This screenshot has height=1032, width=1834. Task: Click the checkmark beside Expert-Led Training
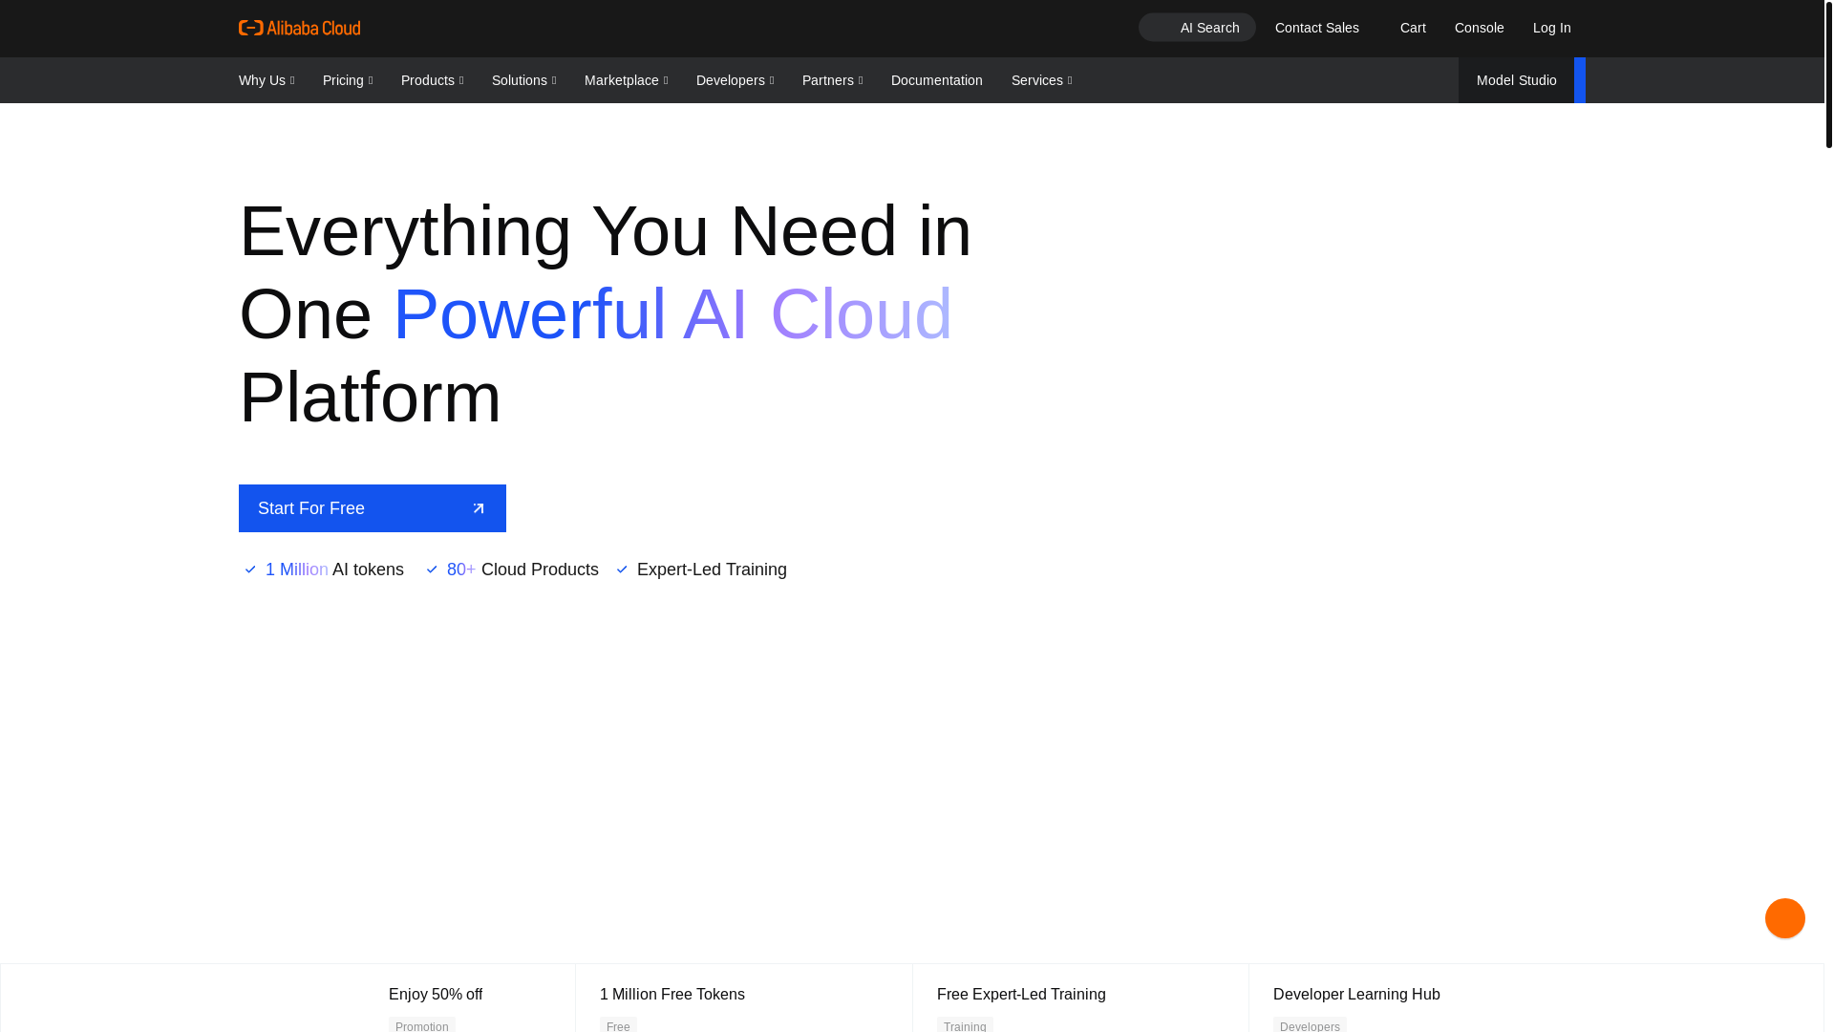pos(622,570)
